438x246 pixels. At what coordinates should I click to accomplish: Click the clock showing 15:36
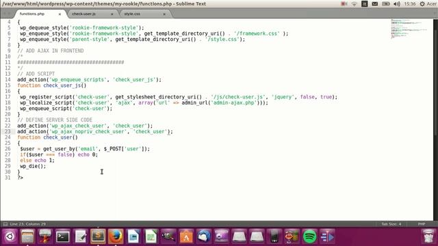coord(409,4)
